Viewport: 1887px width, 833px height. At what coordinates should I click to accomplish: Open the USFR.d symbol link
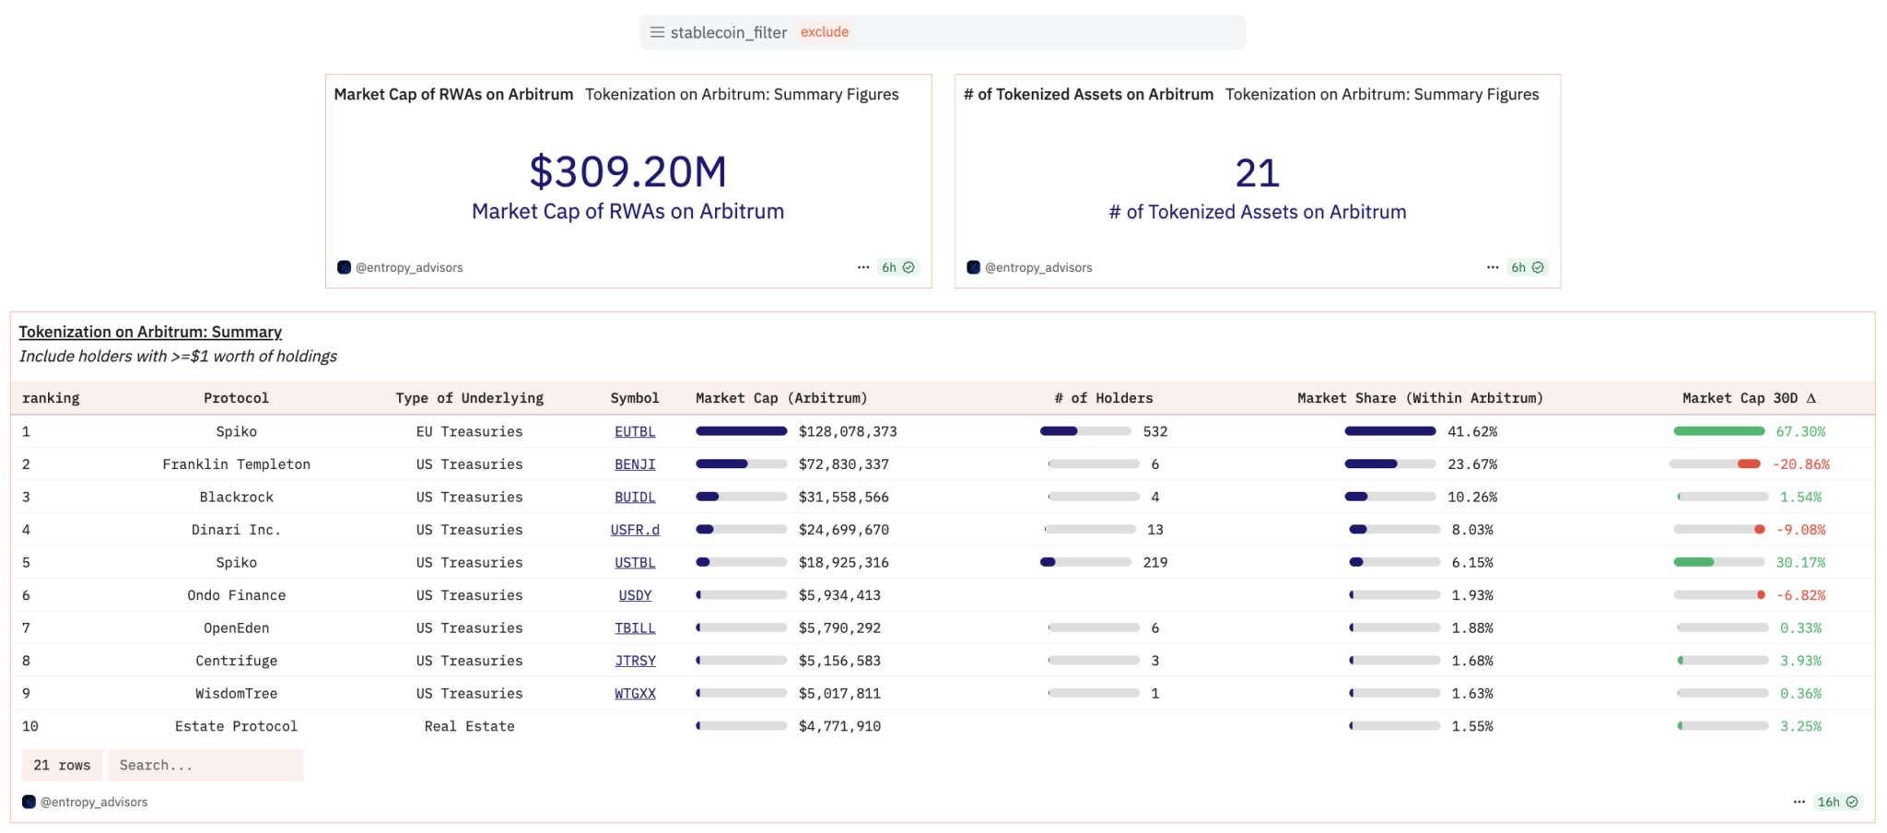point(635,530)
